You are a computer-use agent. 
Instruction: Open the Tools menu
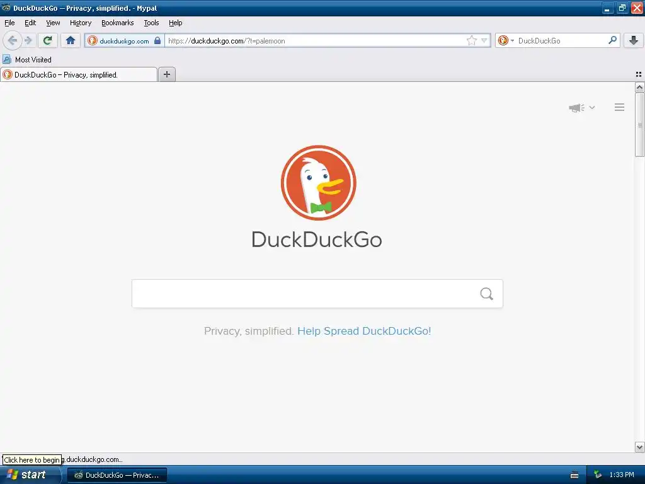click(151, 23)
